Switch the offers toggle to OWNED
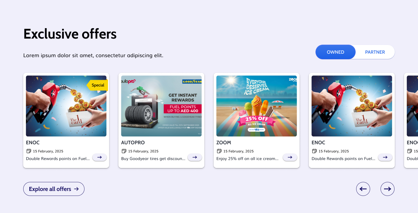Image resolution: width=418 pixels, height=213 pixels. click(336, 52)
